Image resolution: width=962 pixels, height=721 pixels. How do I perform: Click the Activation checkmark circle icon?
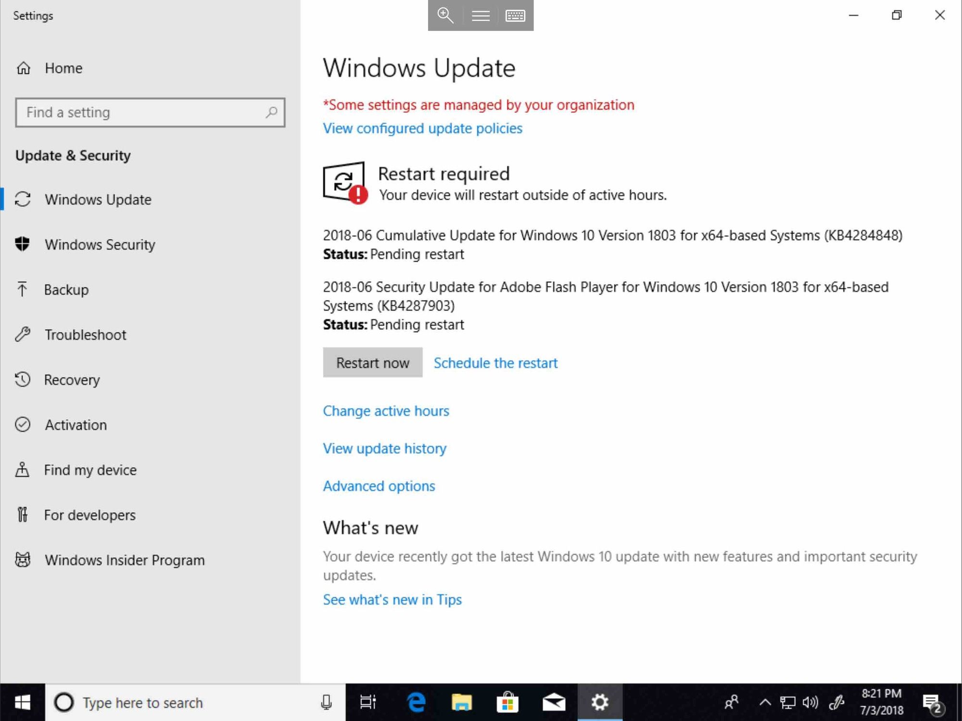click(x=23, y=424)
